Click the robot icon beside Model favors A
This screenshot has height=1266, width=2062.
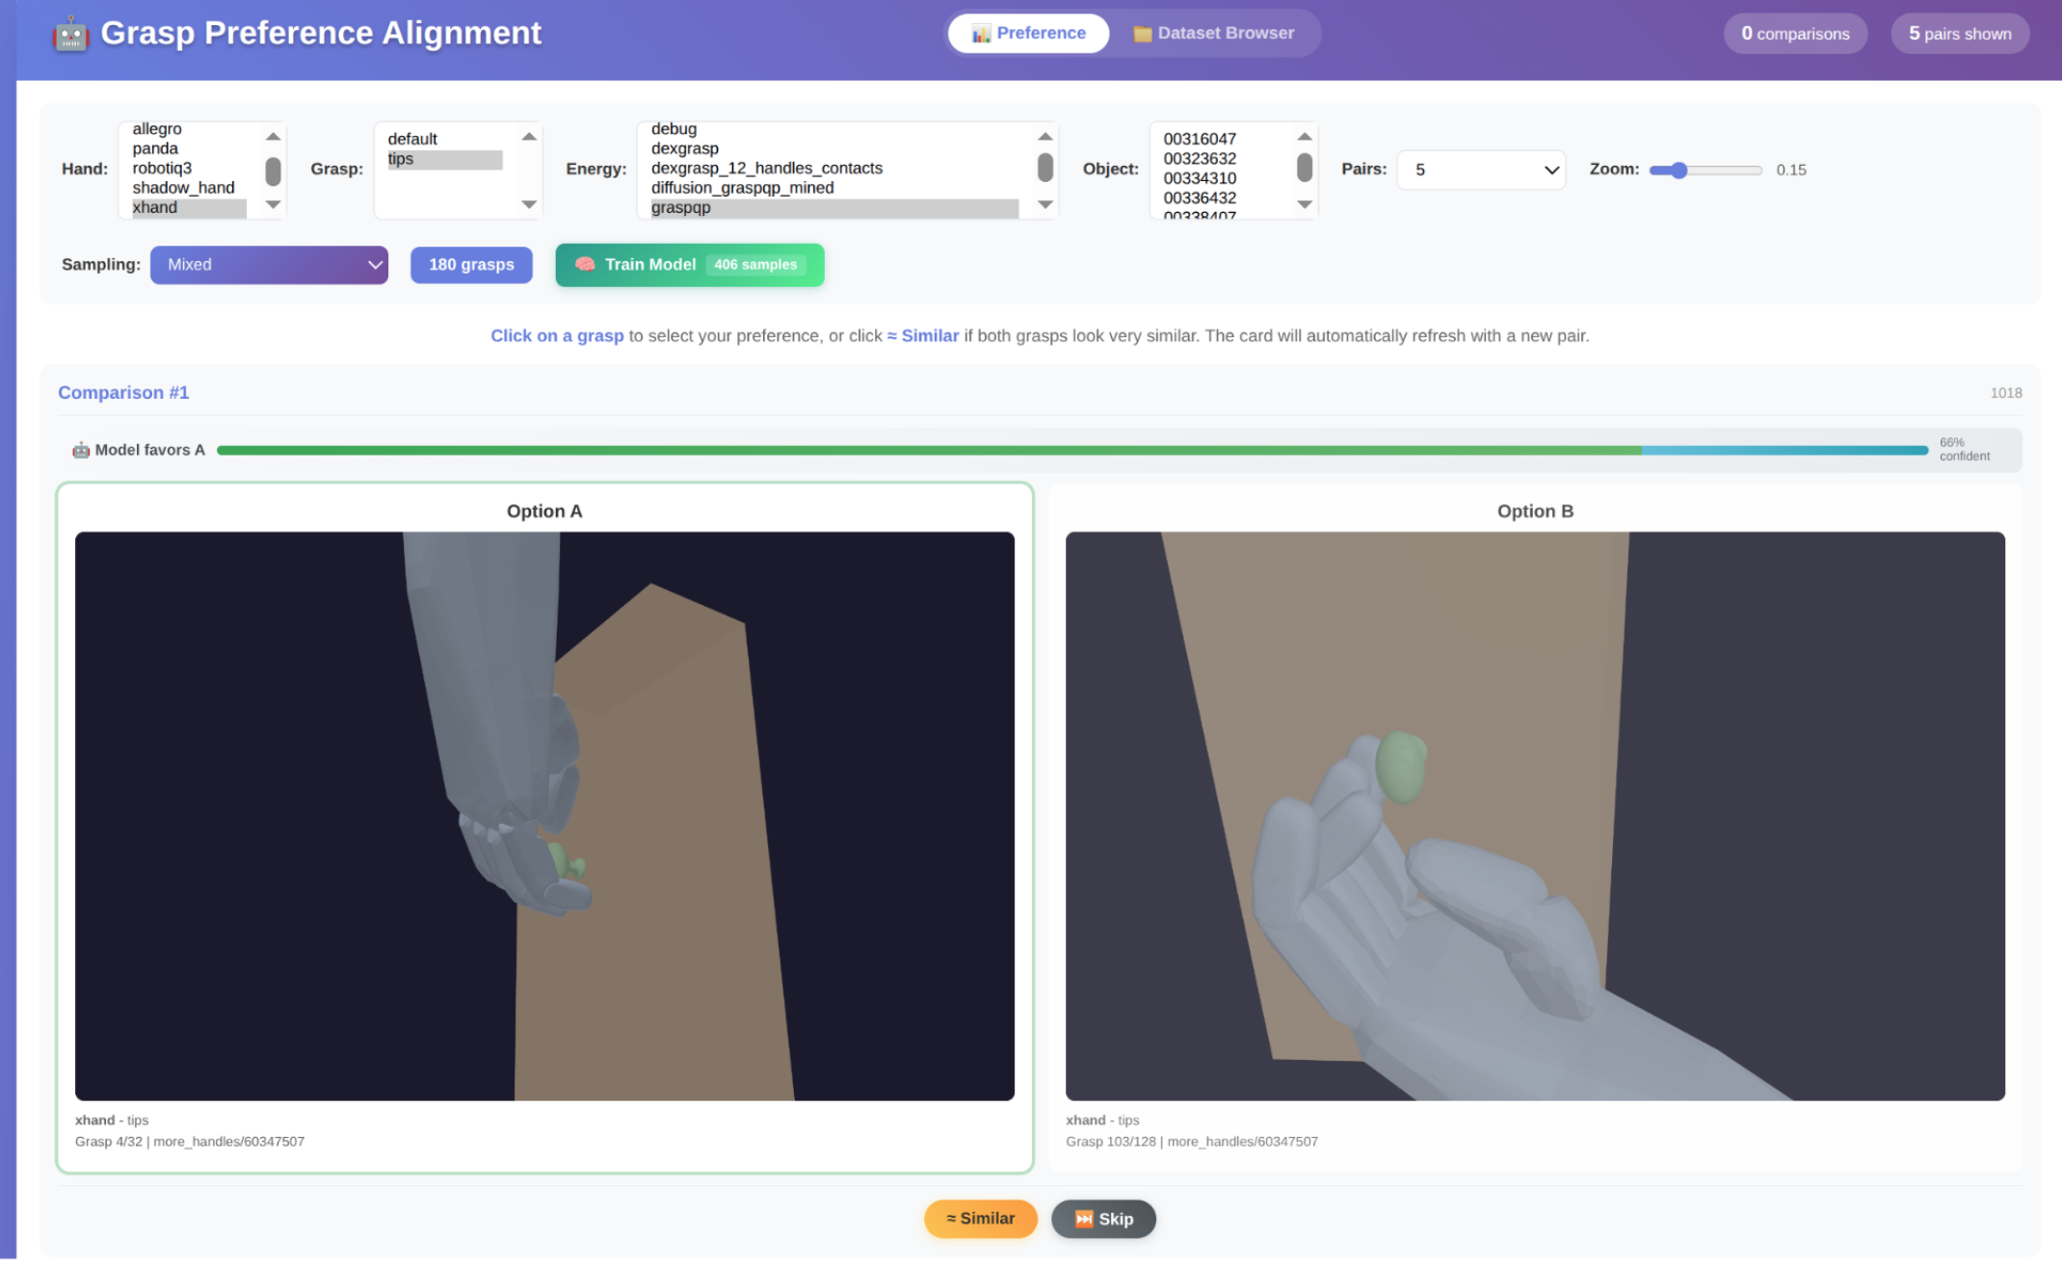click(81, 450)
